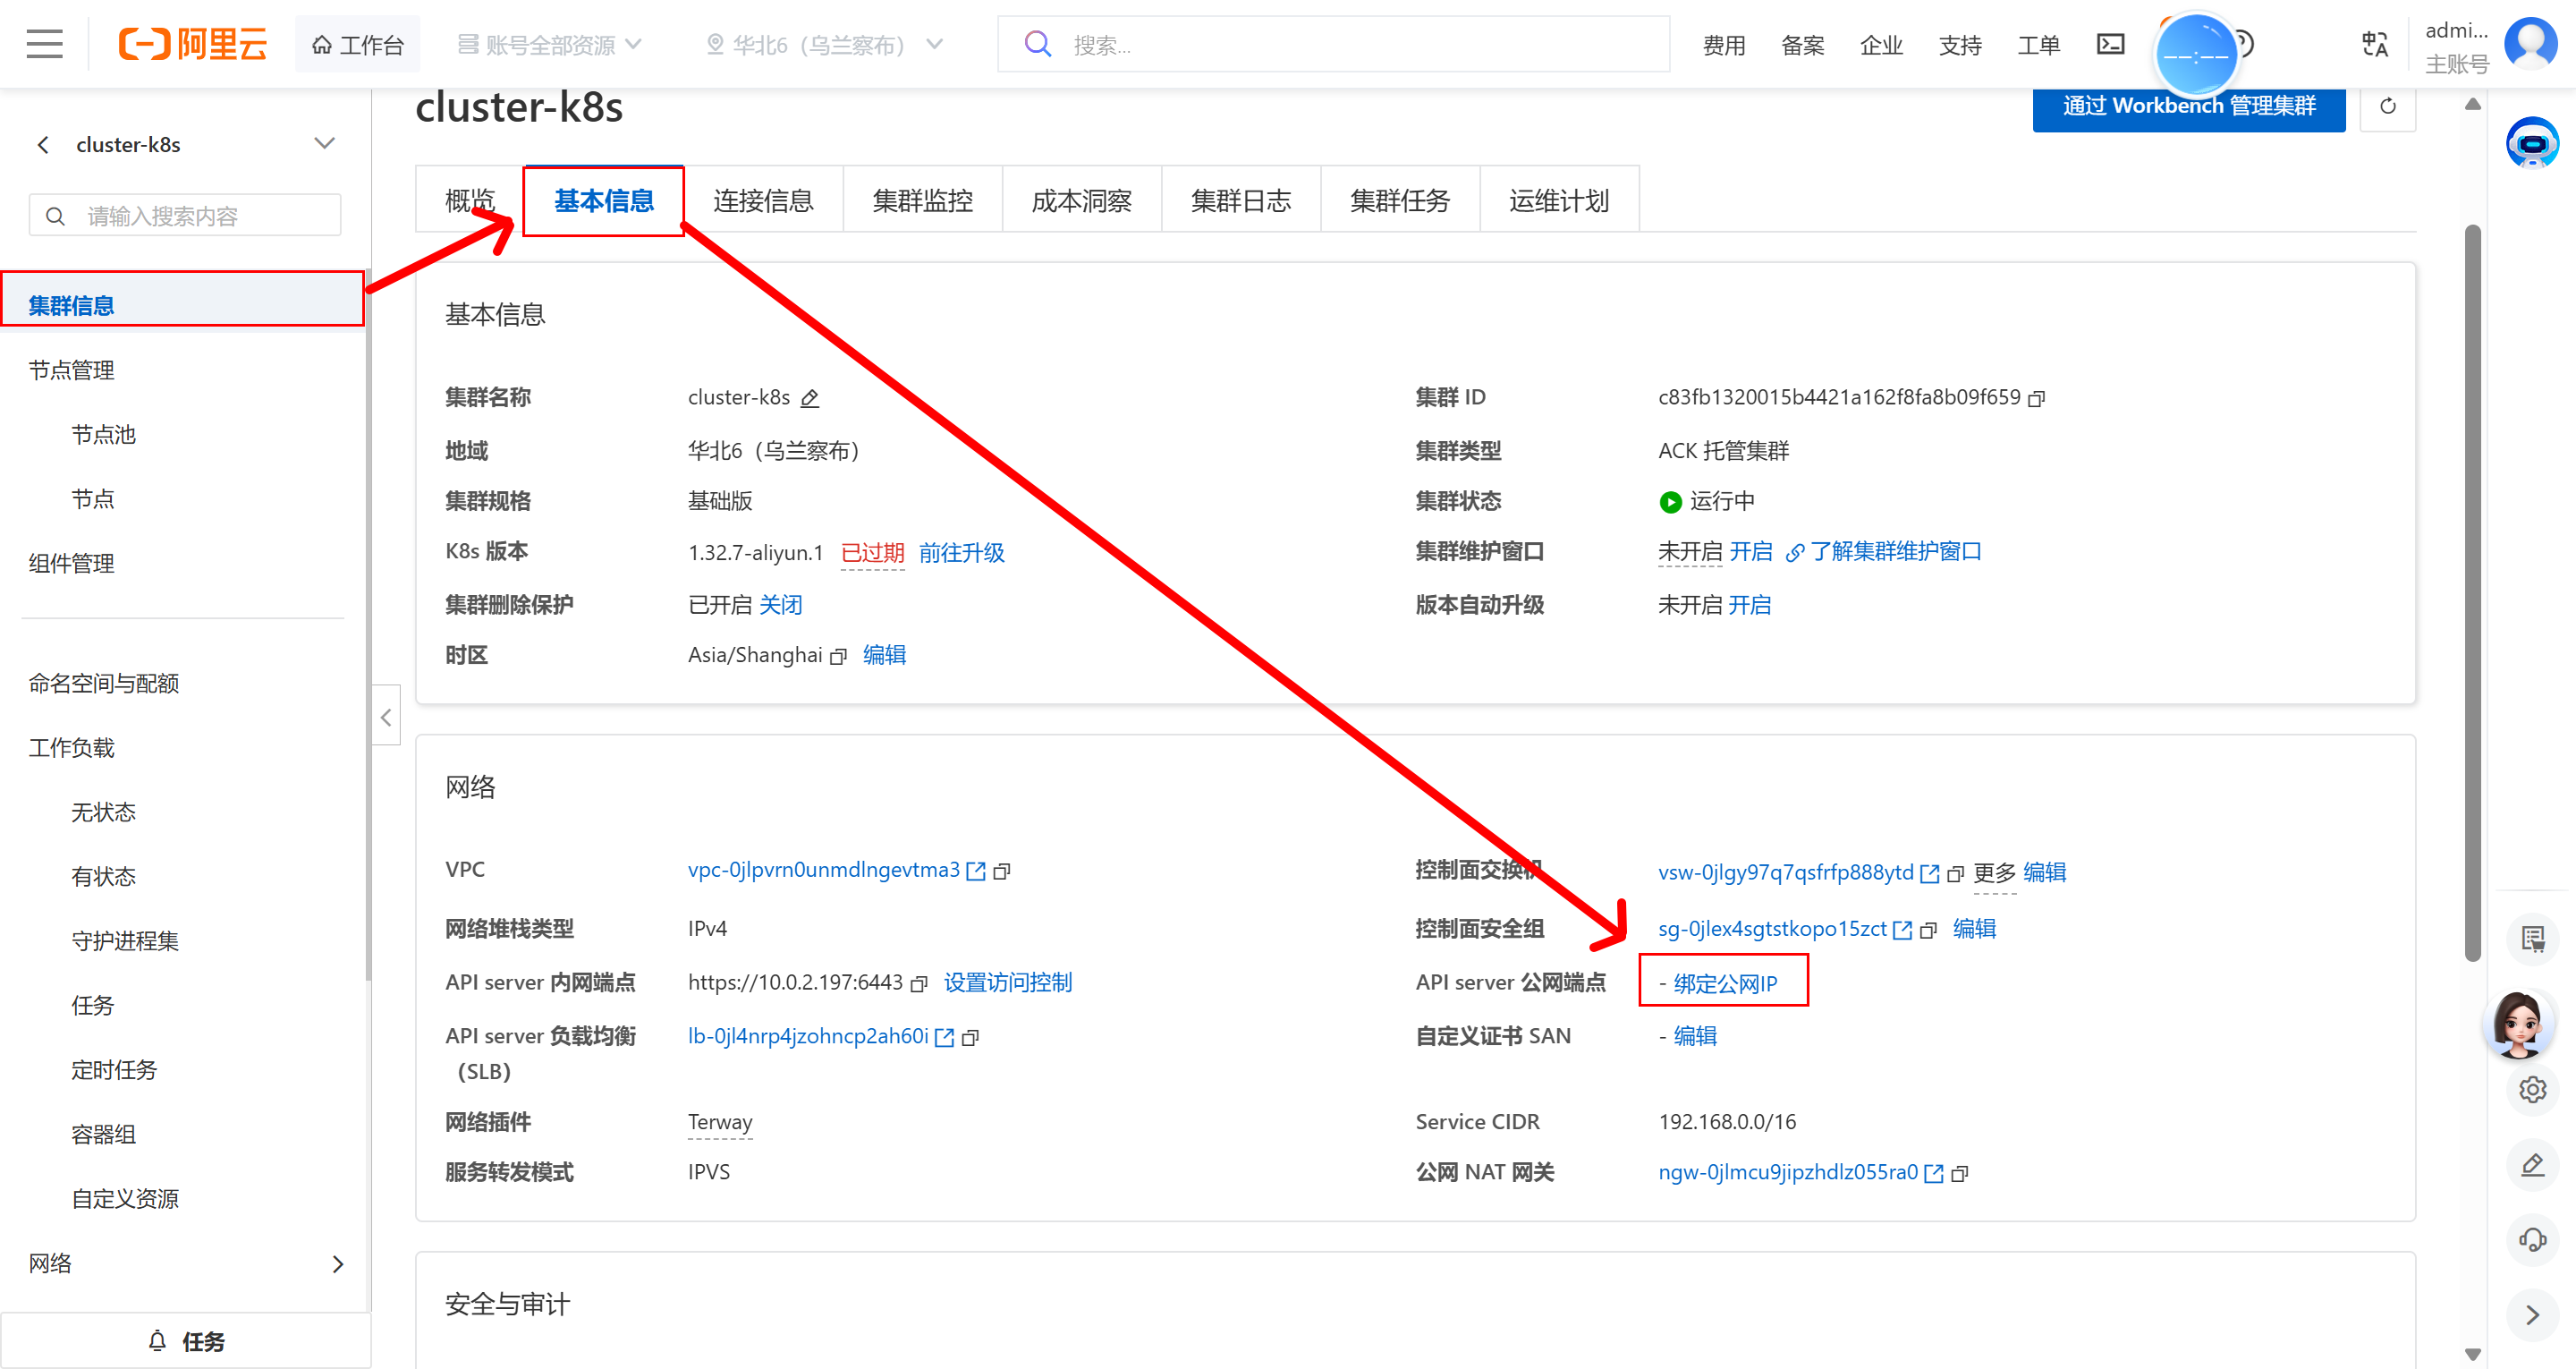Expand the right toolbar chevron
Image resolution: width=2576 pixels, height=1369 pixels.
coord(2532,1315)
